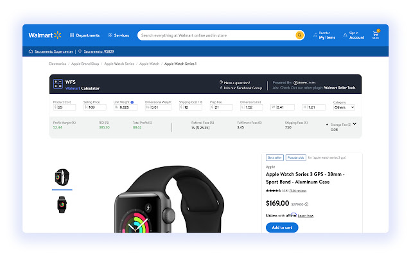The image size is (411, 257).
Task: Open the Departments menu
Action: click(x=85, y=35)
